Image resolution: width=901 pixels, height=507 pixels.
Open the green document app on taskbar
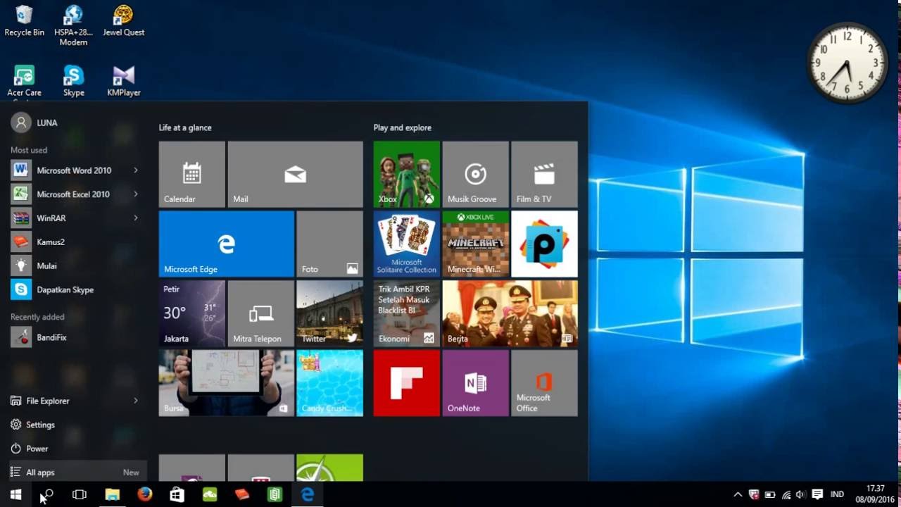tap(275, 495)
